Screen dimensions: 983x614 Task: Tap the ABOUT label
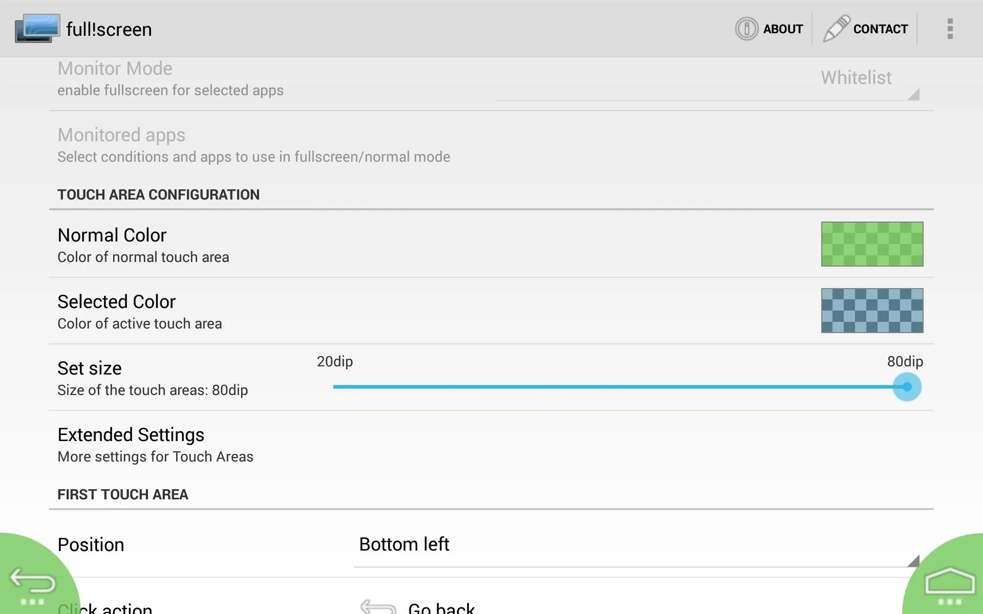783,29
